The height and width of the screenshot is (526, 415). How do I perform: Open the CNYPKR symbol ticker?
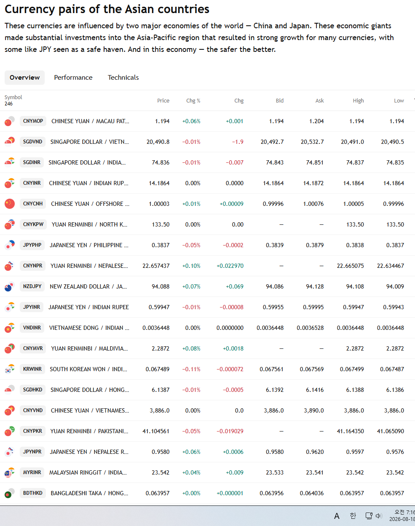point(33,431)
